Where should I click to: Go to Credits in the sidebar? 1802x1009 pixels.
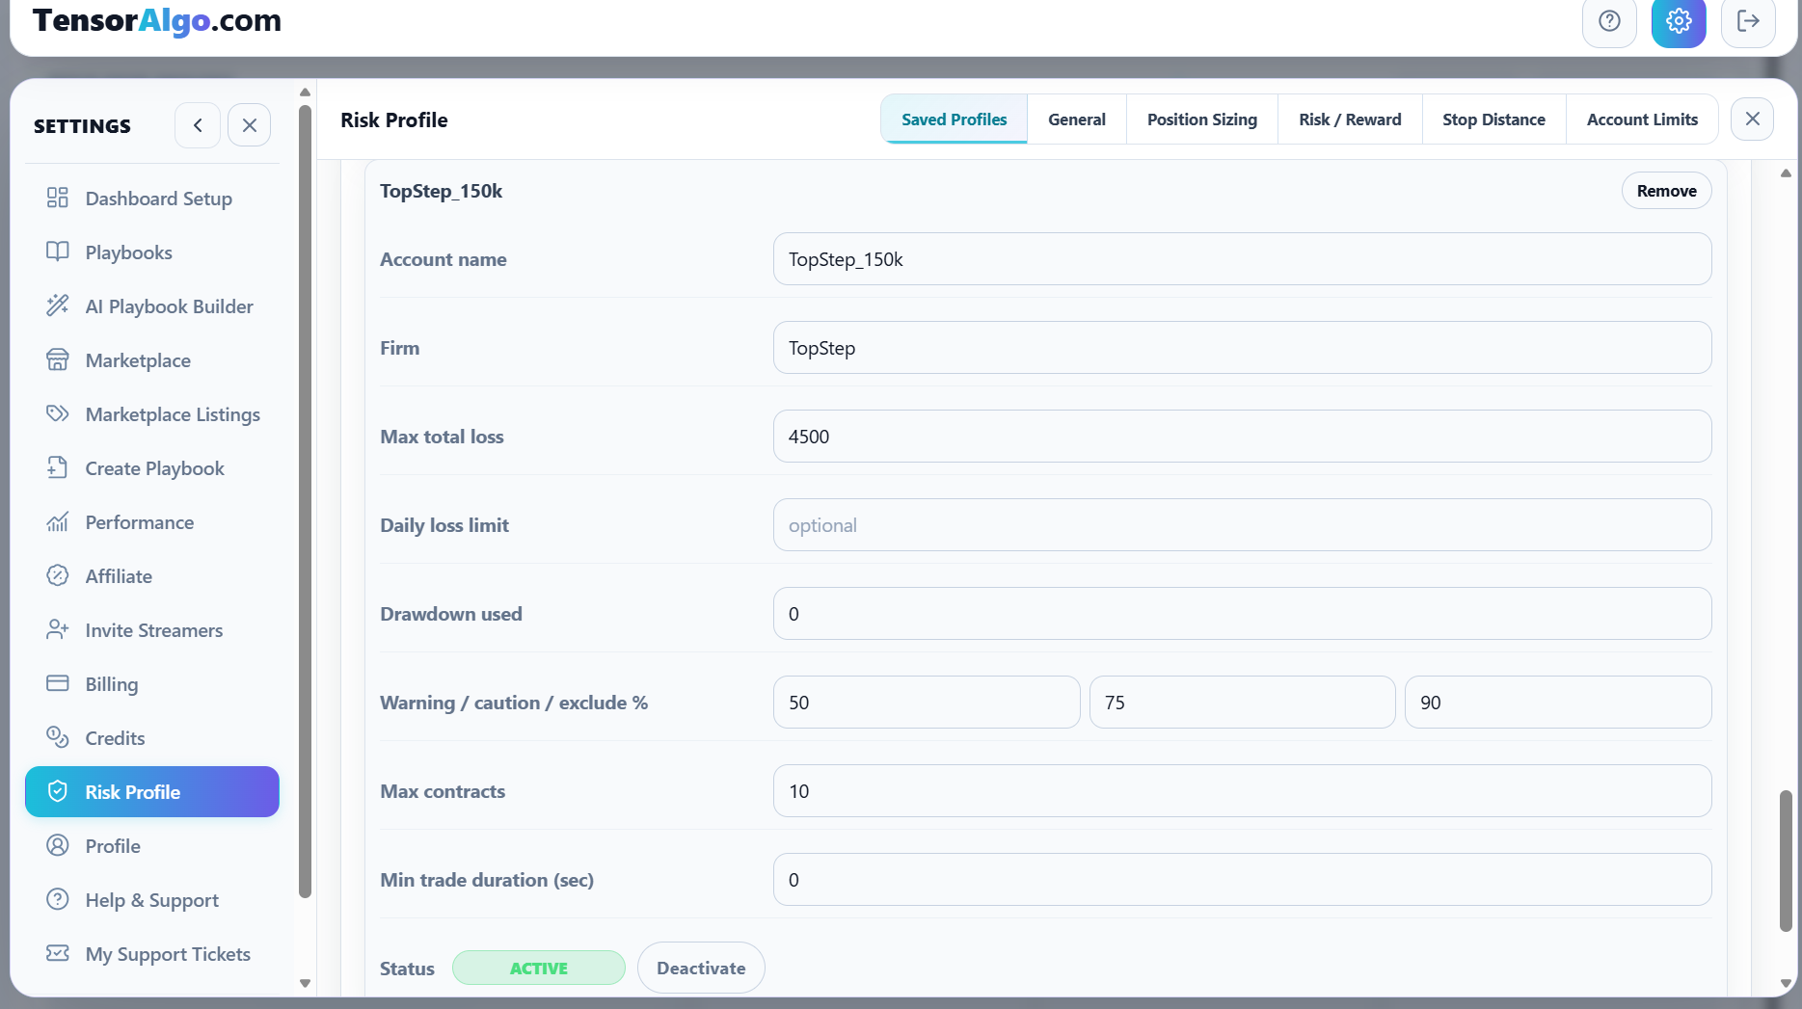(152, 737)
